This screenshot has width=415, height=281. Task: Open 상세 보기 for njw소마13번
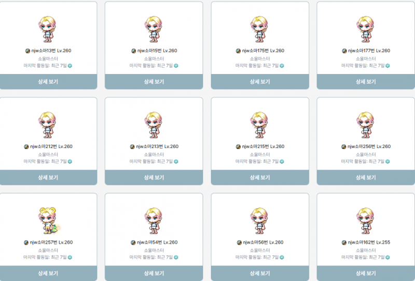[x=48, y=82]
